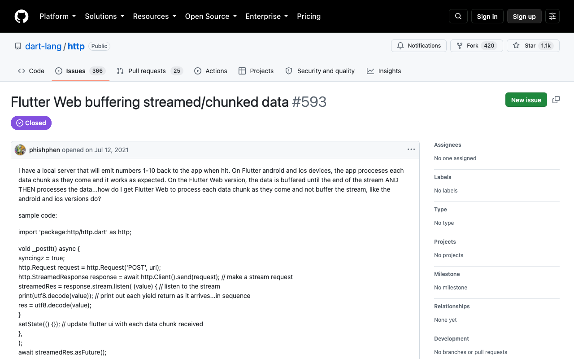Expand the Platform menu
This screenshot has width=574, height=359.
tap(57, 16)
